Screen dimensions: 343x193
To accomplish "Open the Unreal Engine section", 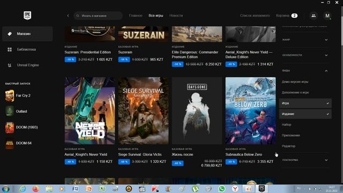I will point(27,65).
